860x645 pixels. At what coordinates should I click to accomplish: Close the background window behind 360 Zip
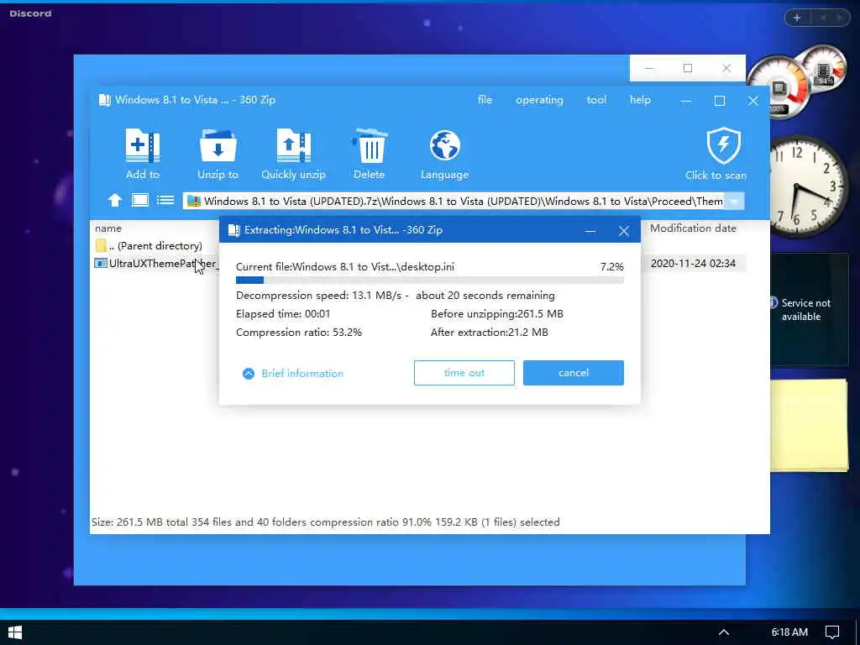(726, 68)
